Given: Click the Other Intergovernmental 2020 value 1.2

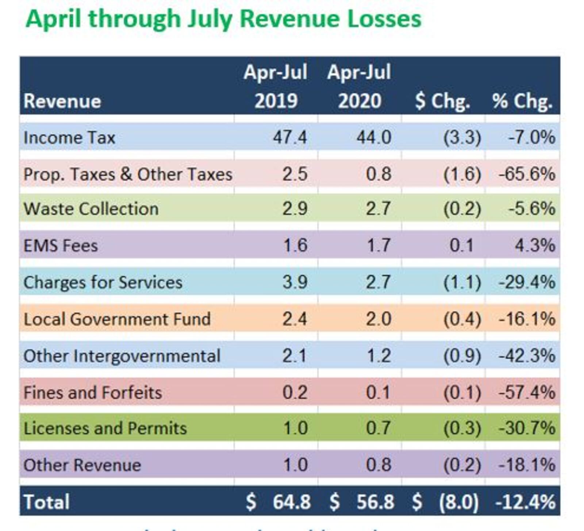Looking at the screenshot, I should pos(379,355).
